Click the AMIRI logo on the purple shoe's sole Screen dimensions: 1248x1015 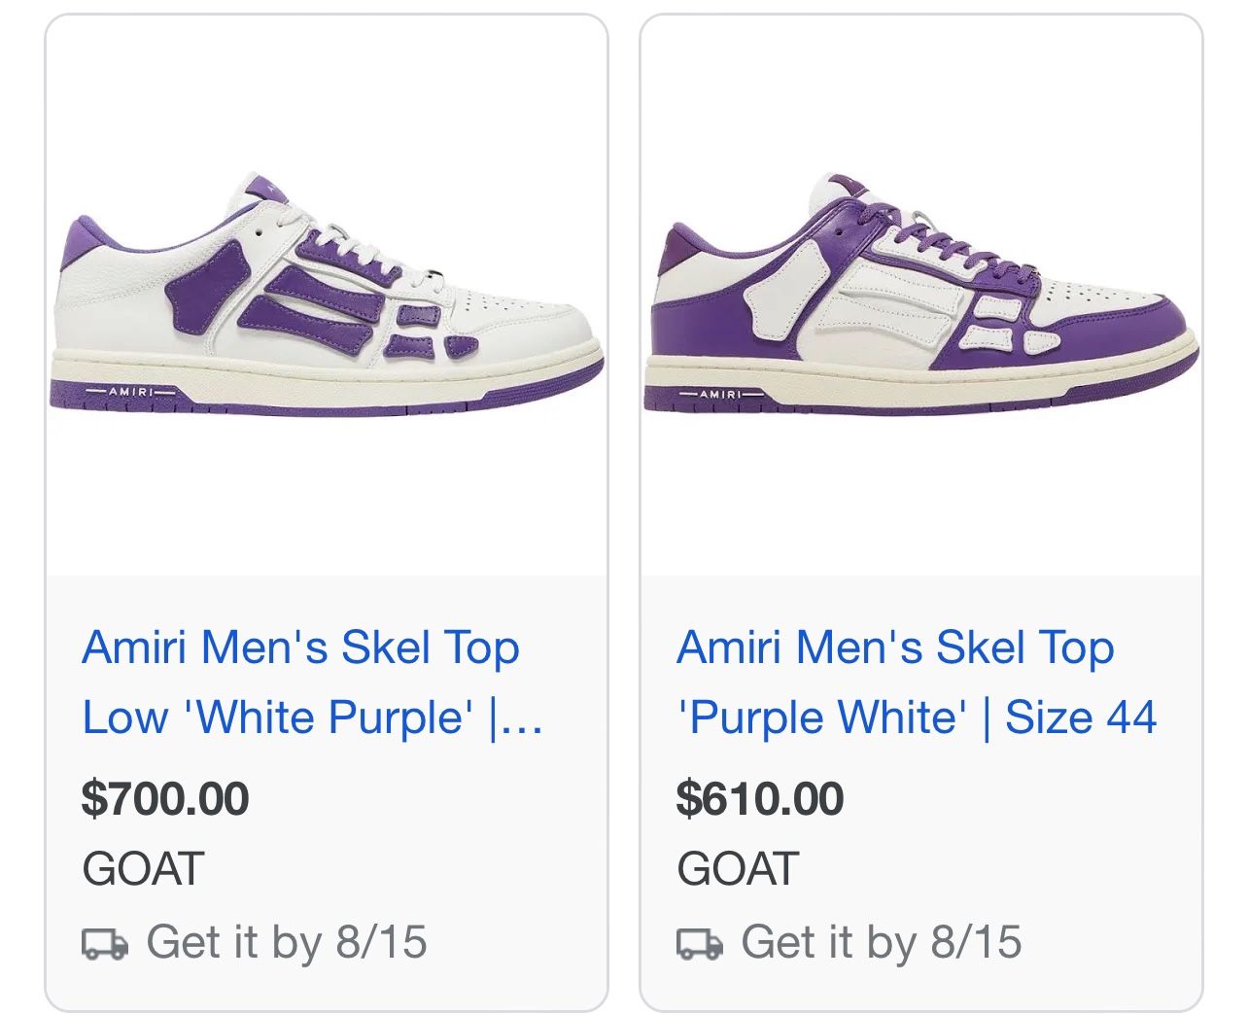pyautogui.click(x=720, y=394)
